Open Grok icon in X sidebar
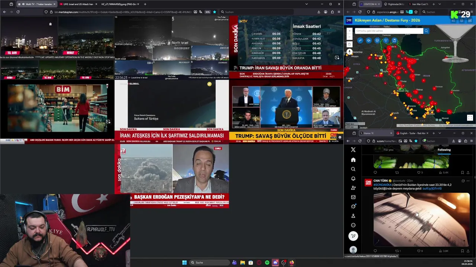Image resolution: width=476 pixels, height=267 pixels. coord(353,206)
